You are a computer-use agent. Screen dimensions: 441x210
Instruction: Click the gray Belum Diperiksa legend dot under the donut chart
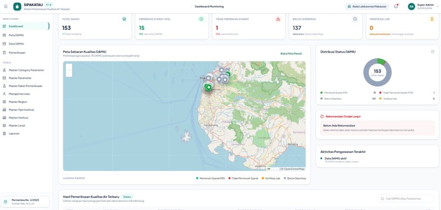(321, 99)
